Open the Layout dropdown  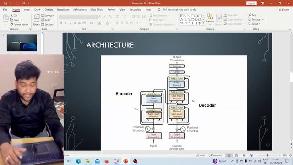48,15
